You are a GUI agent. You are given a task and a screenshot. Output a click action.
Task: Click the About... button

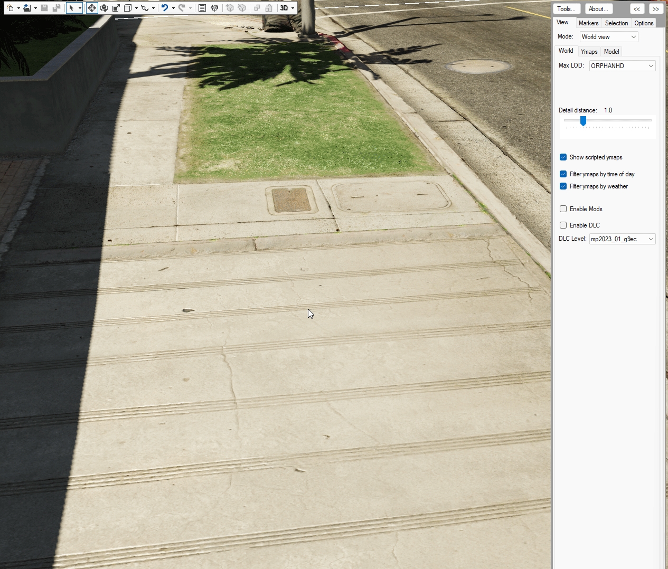point(599,9)
